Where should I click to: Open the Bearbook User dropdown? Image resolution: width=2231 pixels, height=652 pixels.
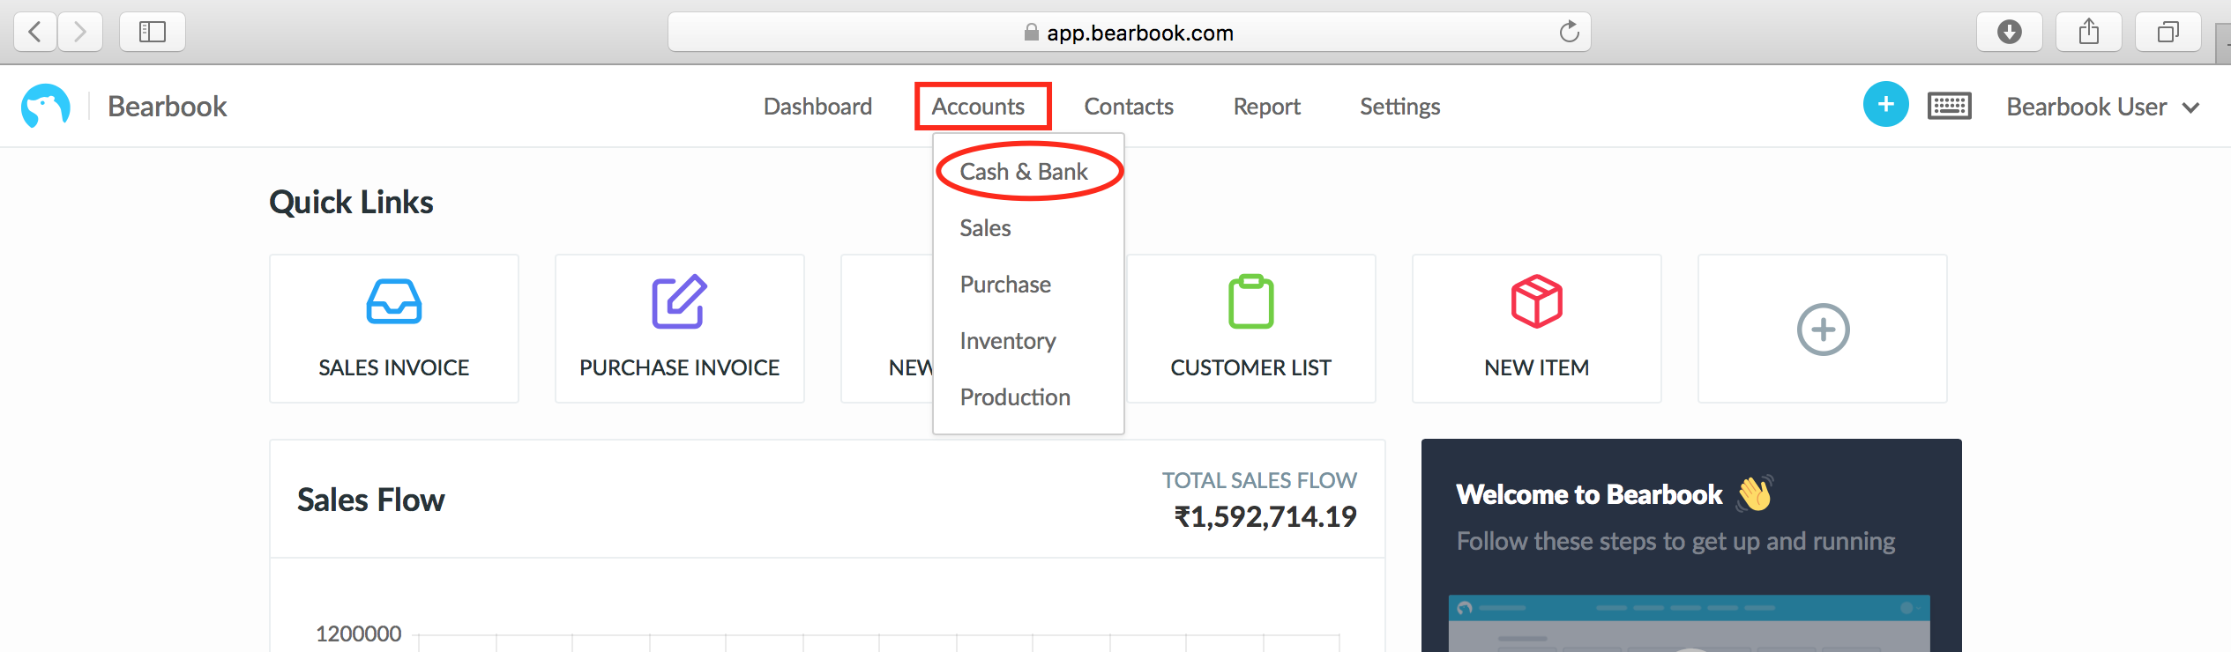tap(2103, 107)
